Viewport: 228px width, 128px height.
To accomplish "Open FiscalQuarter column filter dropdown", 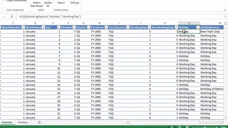I will [128, 27].
